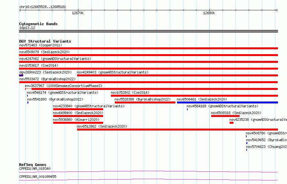Select the CPPED1|NM_001099455 gene label
Screen dimensions: 287x184
click(38, 177)
